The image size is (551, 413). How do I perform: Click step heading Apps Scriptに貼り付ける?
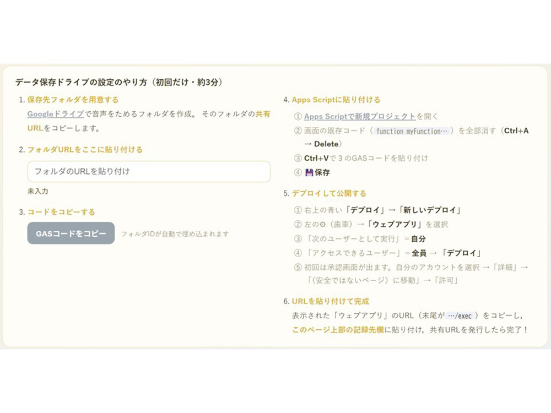point(336,100)
